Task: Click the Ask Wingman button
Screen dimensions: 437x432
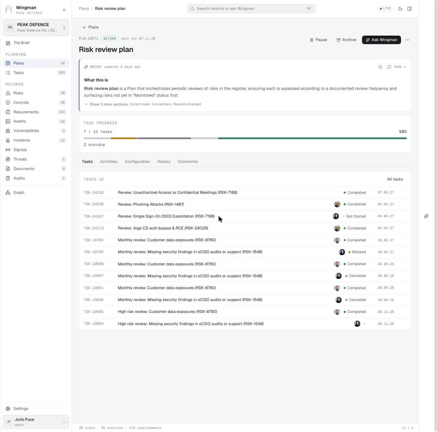Action: point(381,40)
